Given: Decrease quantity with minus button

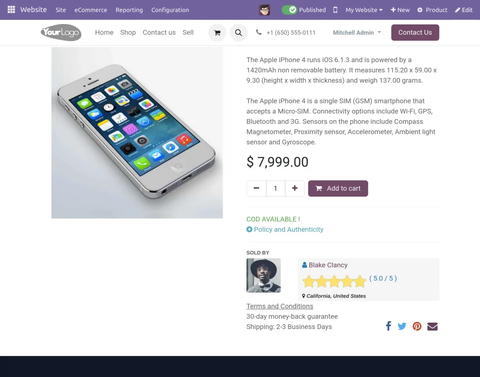Looking at the screenshot, I should [x=256, y=188].
